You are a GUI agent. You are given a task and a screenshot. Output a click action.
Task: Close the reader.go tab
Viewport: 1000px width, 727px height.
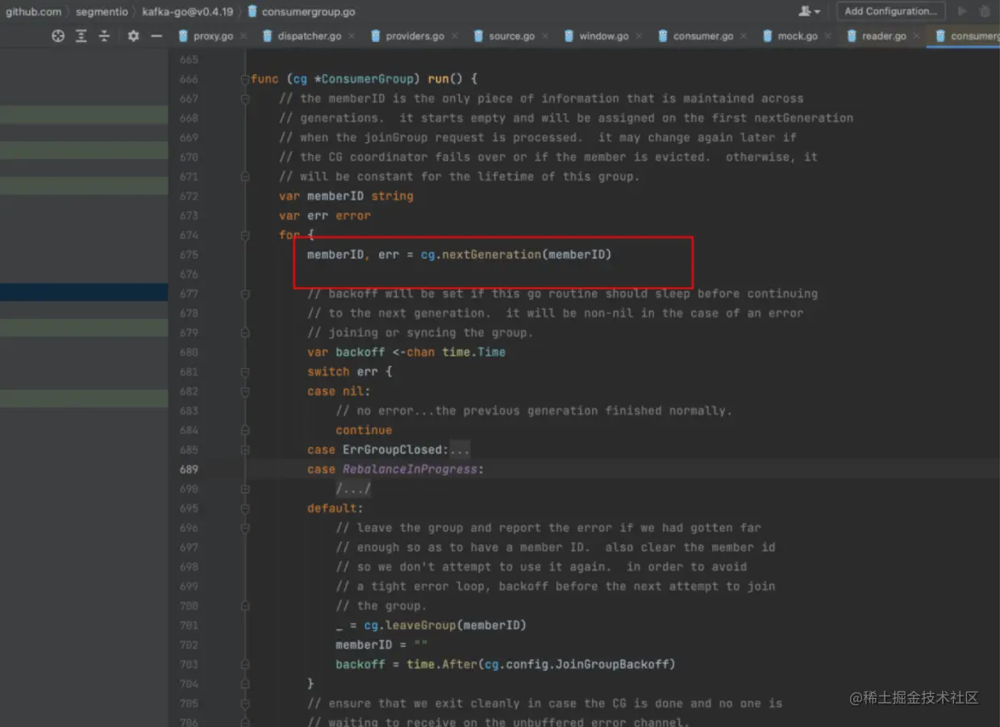pos(918,36)
